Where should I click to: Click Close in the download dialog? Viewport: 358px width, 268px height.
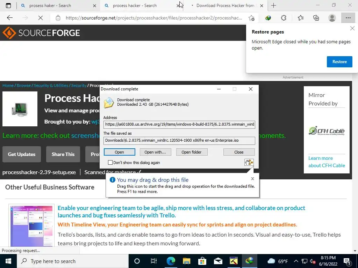point(239,152)
